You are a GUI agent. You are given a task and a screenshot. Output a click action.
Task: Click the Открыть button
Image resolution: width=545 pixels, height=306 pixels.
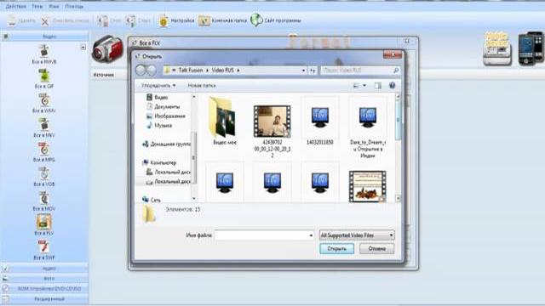337,249
